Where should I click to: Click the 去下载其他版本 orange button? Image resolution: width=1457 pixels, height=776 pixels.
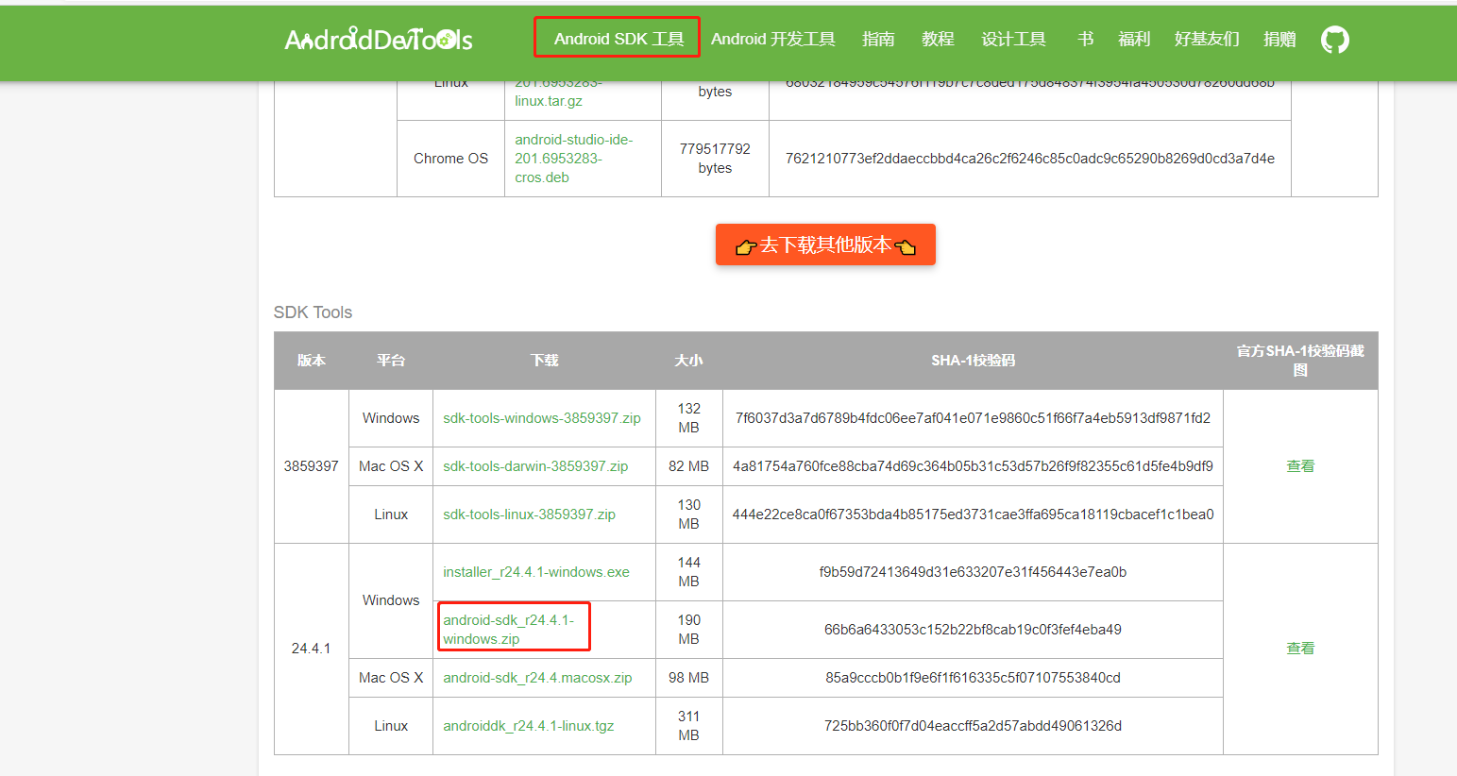pos(824,244)
